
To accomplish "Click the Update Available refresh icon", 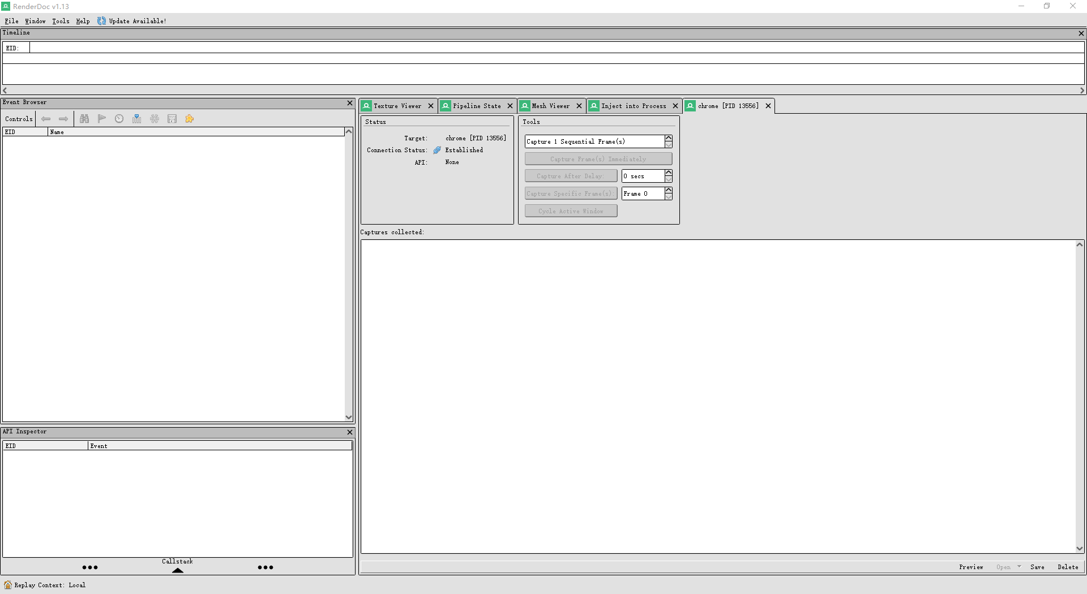I will (101, 21).
